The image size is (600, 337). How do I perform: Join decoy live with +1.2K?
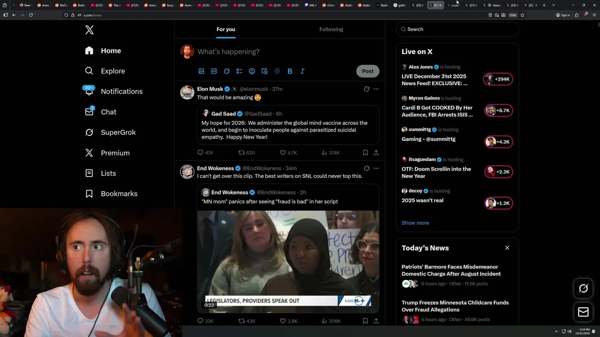point(498,203)
